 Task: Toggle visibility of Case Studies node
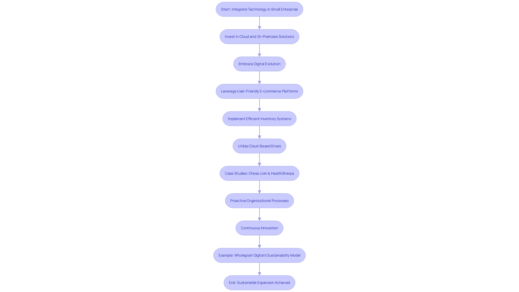pos(259,173)
